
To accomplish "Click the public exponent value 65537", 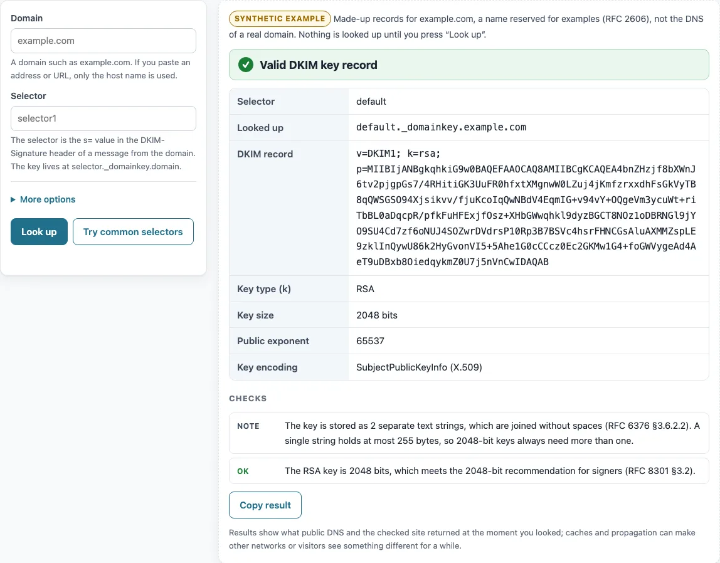I will (x=370, y=341).
